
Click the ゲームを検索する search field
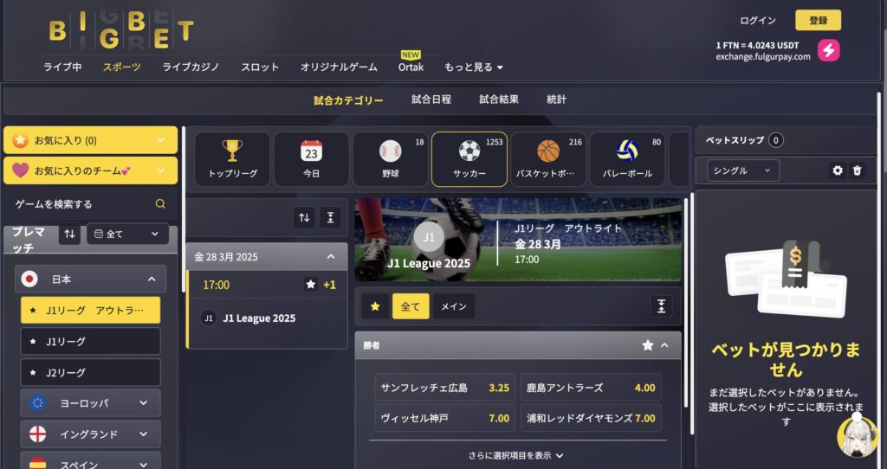pyautogui.click(x=90, y=204)
